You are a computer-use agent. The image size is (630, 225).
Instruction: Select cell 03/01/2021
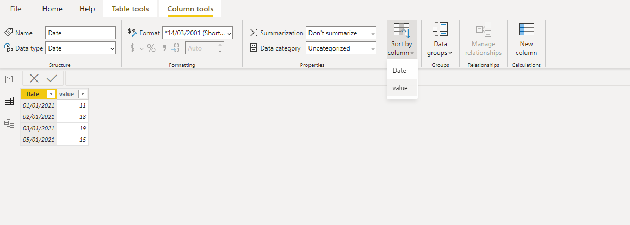[x=39, y=128]
